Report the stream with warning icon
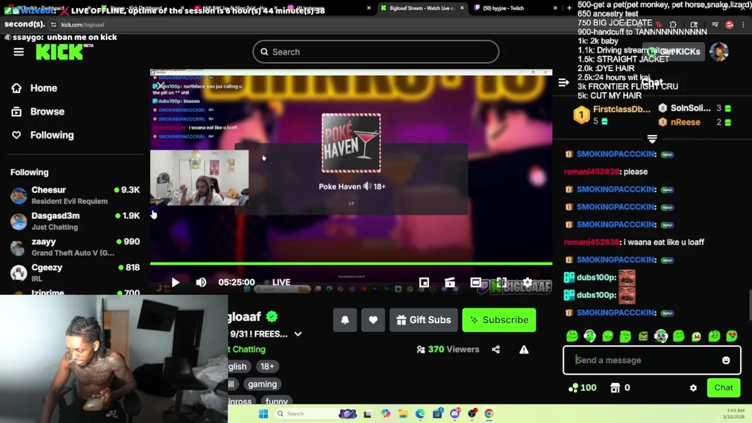Screen dimensions: 752x423 [x=524, y=350]
